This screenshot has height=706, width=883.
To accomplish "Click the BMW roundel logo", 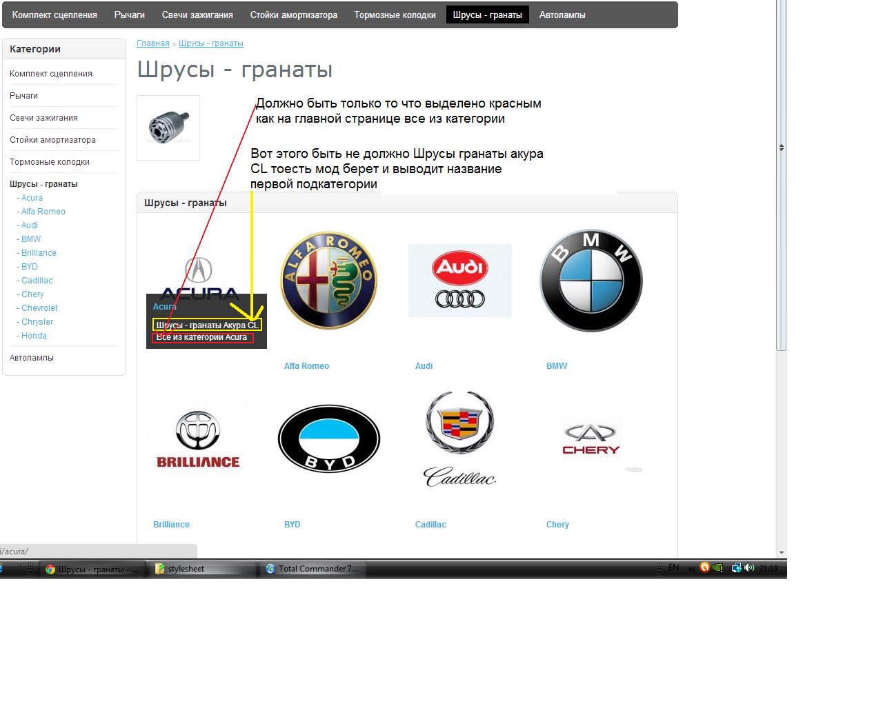I will click(x=591, y=280).
